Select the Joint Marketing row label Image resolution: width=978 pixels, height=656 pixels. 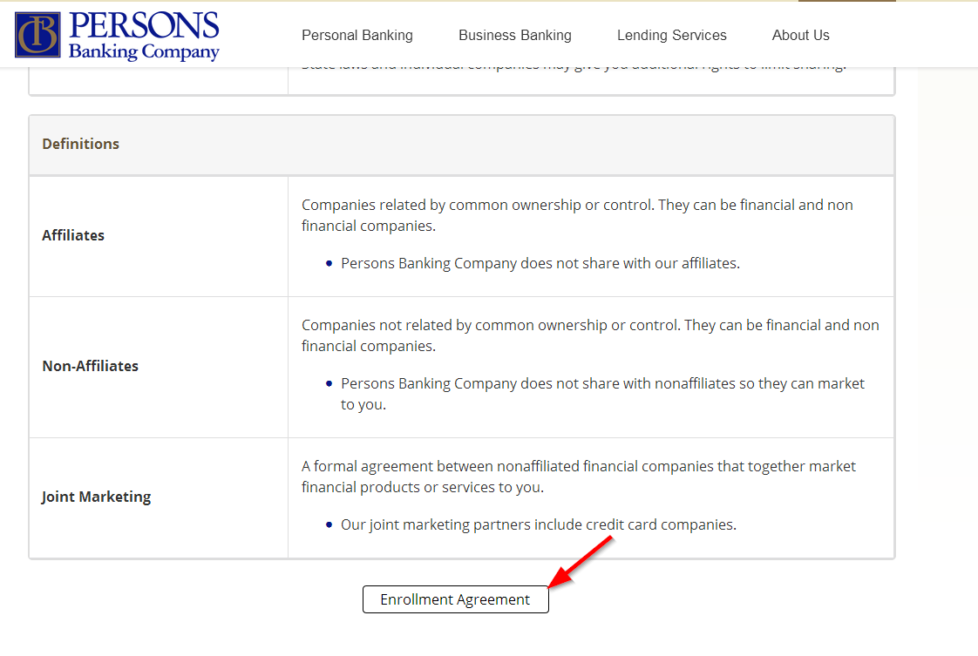point(96,497)
